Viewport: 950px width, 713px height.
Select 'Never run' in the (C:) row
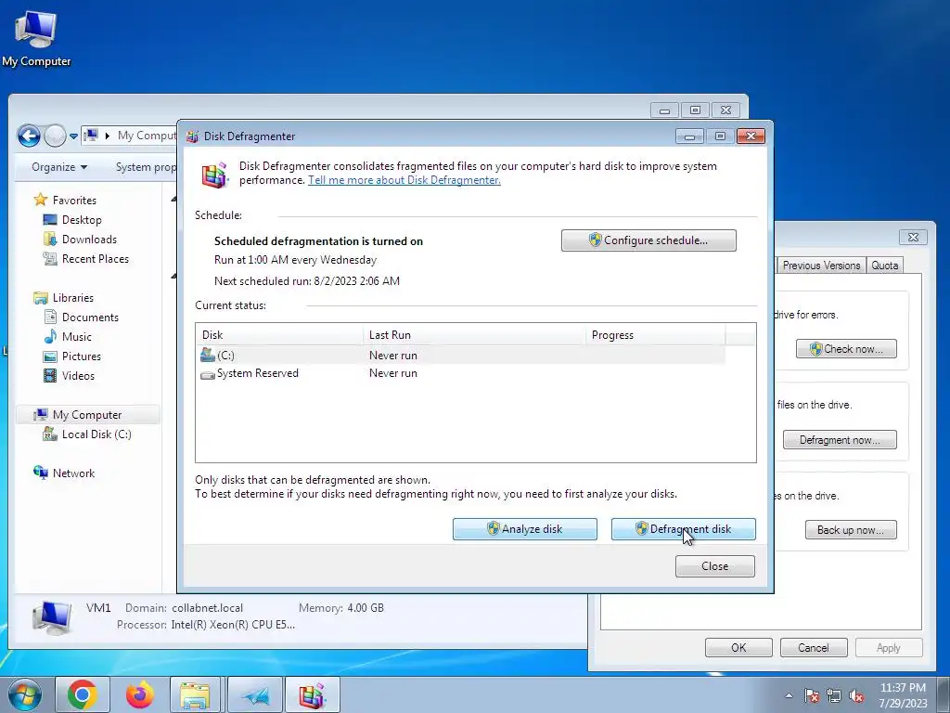tap(393, 356)
